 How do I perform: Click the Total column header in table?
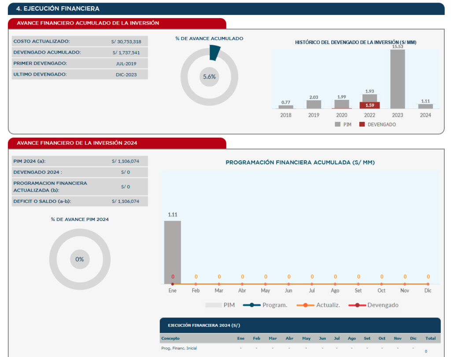click(x=430, y=339)
